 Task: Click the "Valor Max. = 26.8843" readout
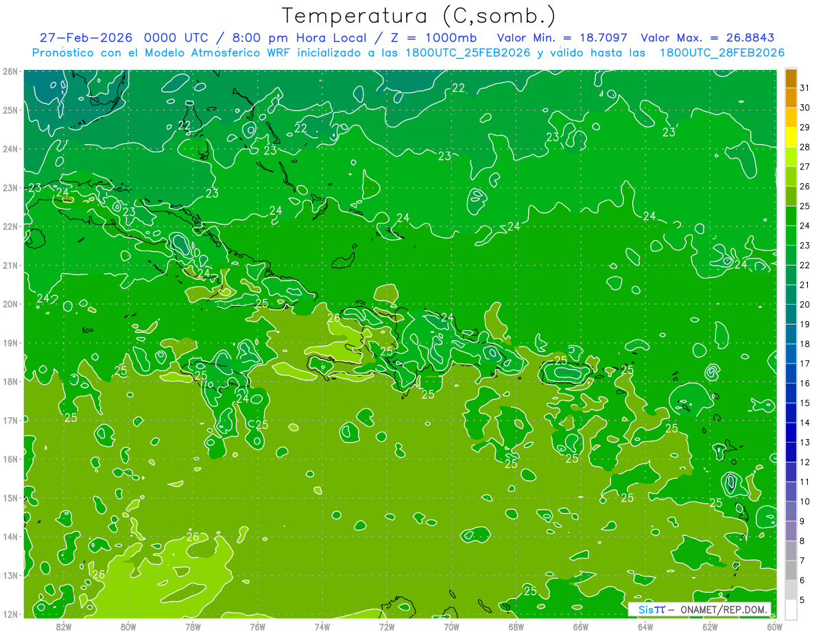point(708,38)
